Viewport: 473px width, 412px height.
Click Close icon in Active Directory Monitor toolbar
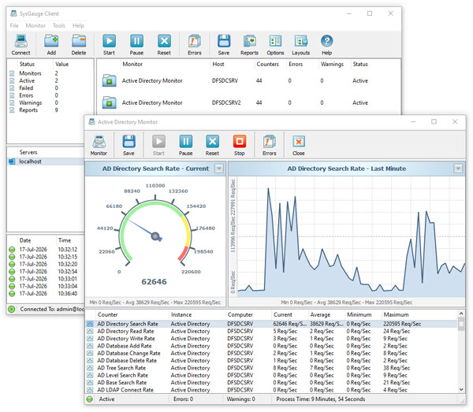pos(299,142)
